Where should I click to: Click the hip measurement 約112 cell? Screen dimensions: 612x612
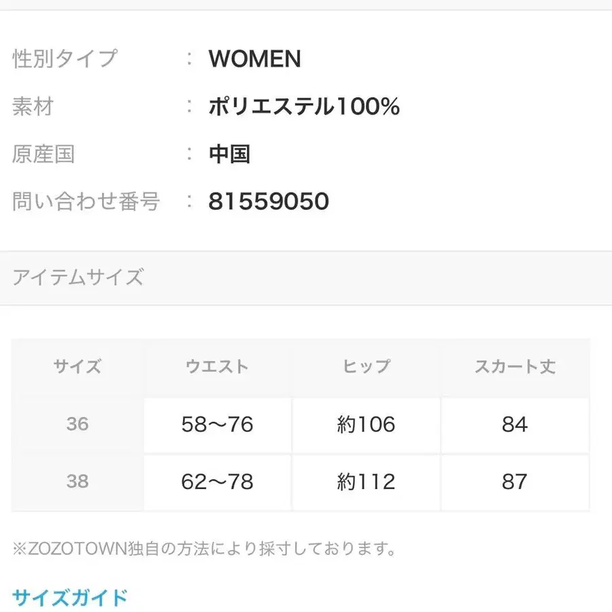point(366,482)
